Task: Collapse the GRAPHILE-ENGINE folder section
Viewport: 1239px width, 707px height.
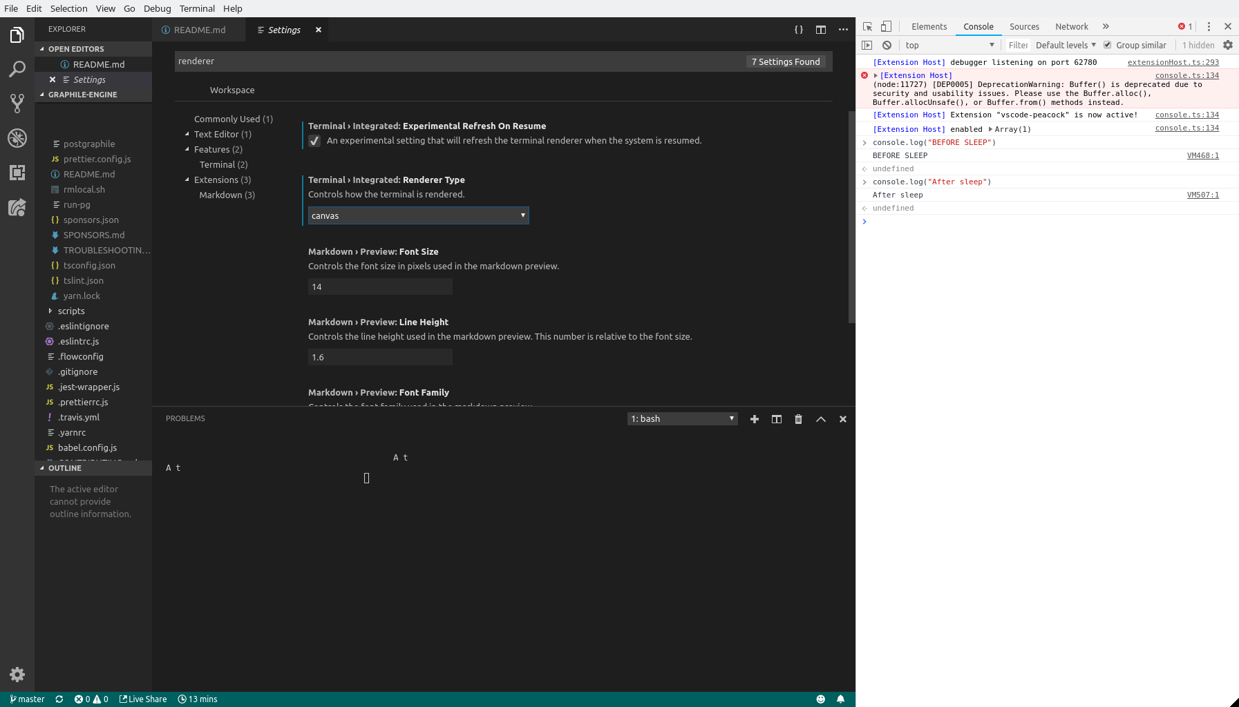Action: point(93,95)
